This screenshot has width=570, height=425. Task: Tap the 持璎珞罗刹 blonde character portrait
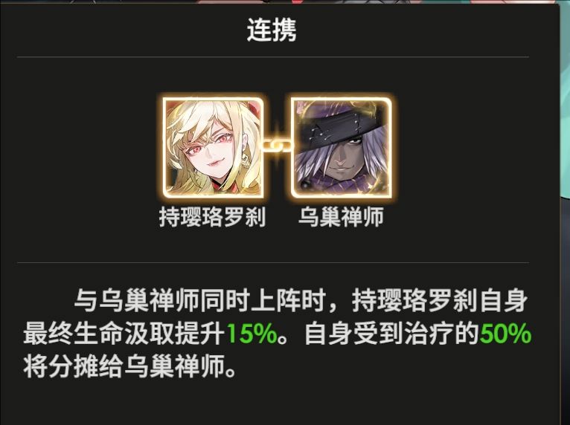(213, 148)
